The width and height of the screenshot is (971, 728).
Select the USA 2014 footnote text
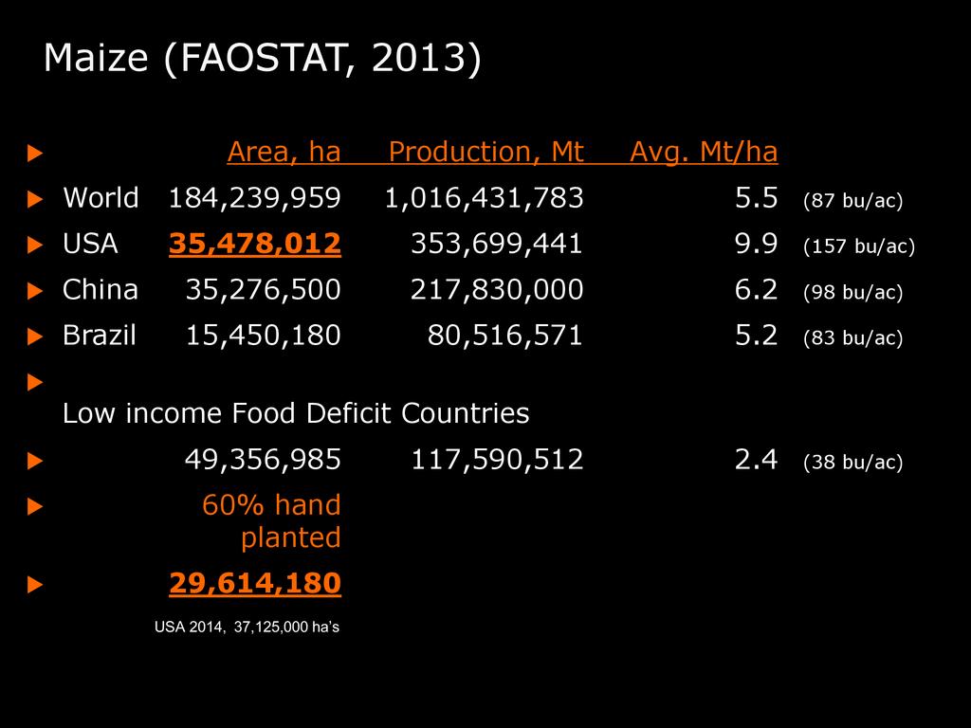click(x=247, y=627)
